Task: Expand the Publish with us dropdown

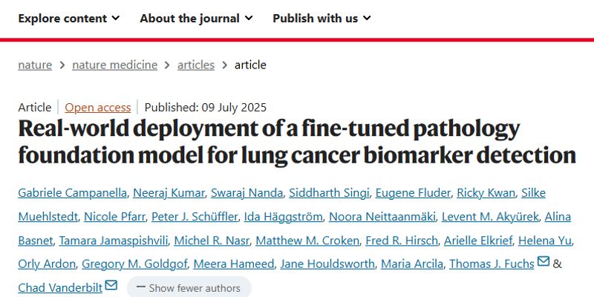Action: (x=322, y=18)
